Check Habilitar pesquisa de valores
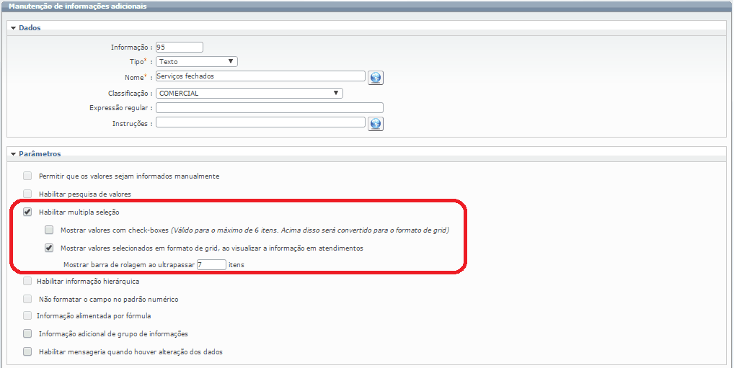Image resolution: width=734 pixels, height=368 pixels. [27, 194]
